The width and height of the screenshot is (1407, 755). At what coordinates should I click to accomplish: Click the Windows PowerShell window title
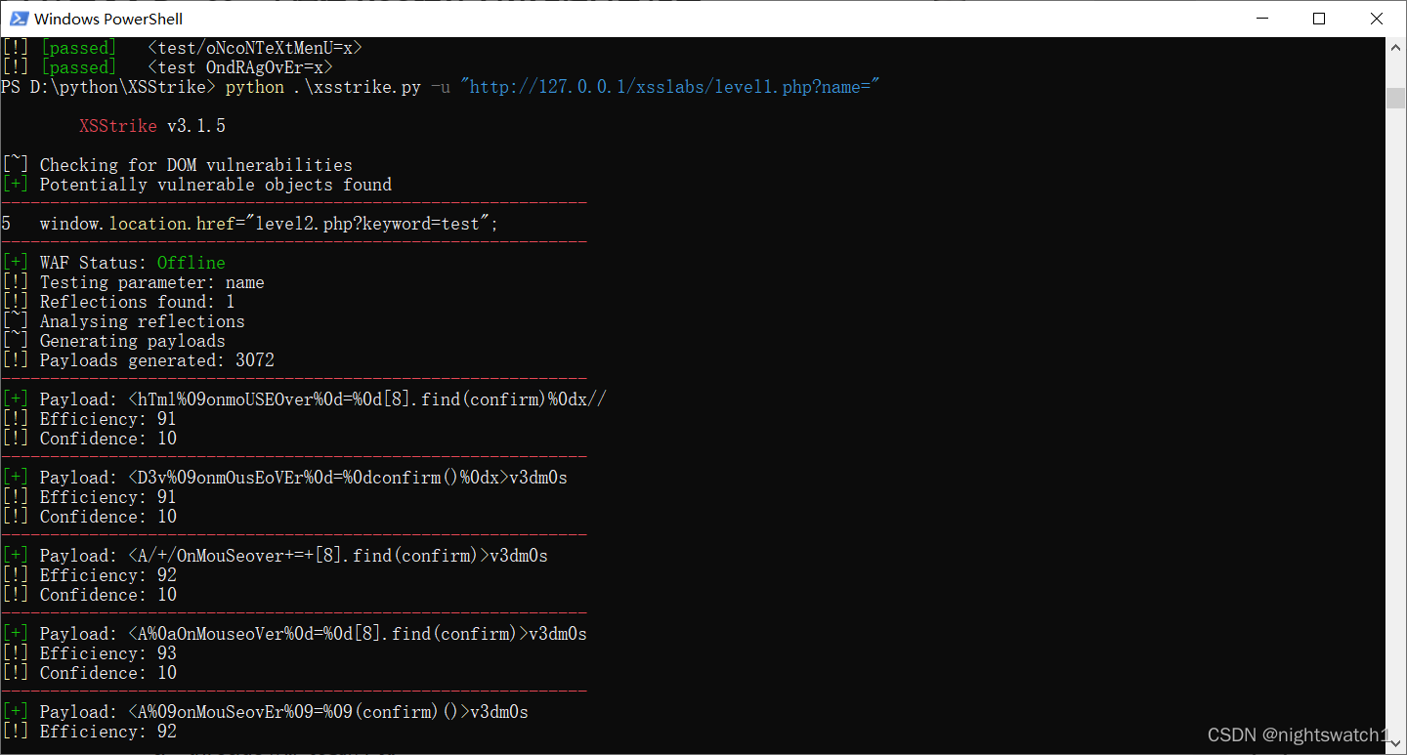(x=108, y=19)
